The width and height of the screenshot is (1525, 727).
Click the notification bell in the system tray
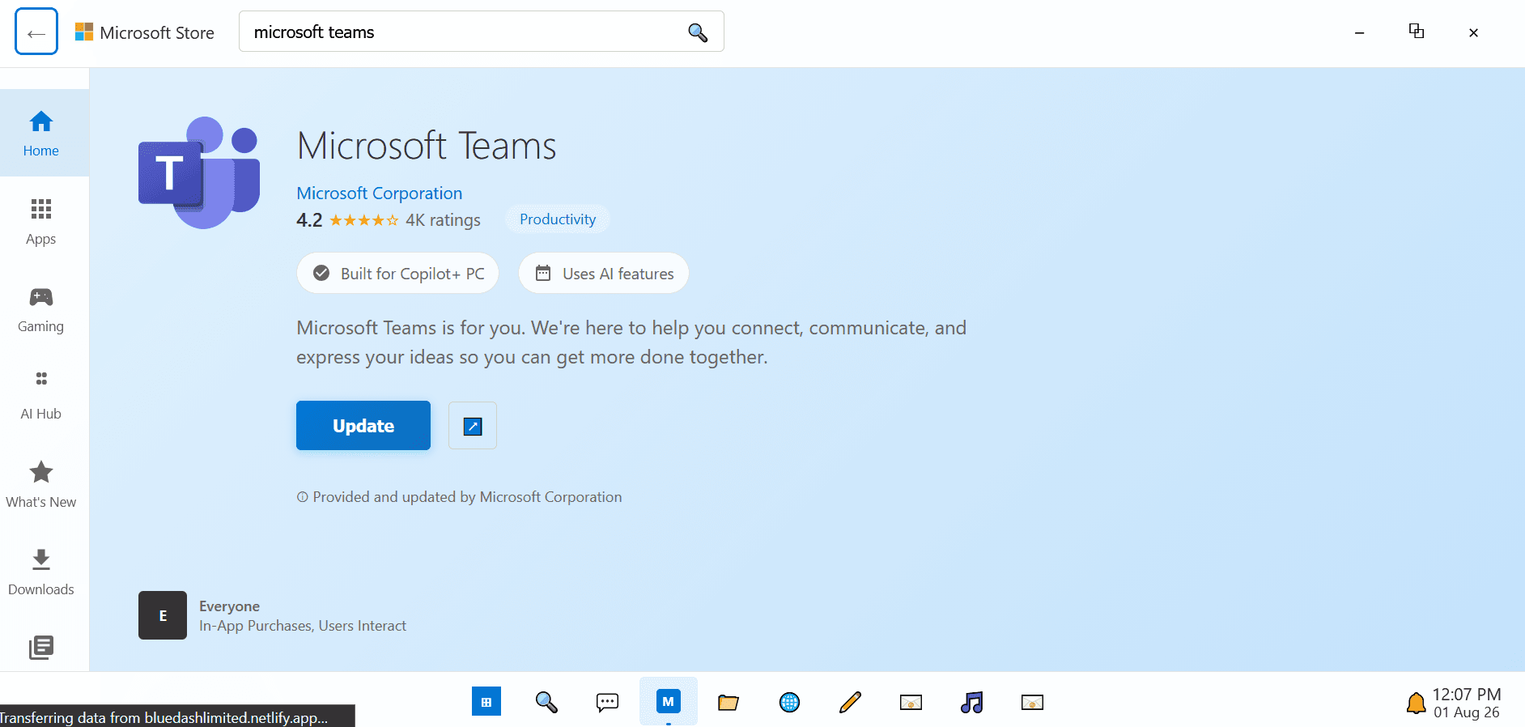click(x=1416, y=703)
